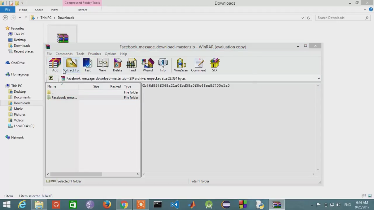Open the Explorer File ribbon tab

(8, 10)
